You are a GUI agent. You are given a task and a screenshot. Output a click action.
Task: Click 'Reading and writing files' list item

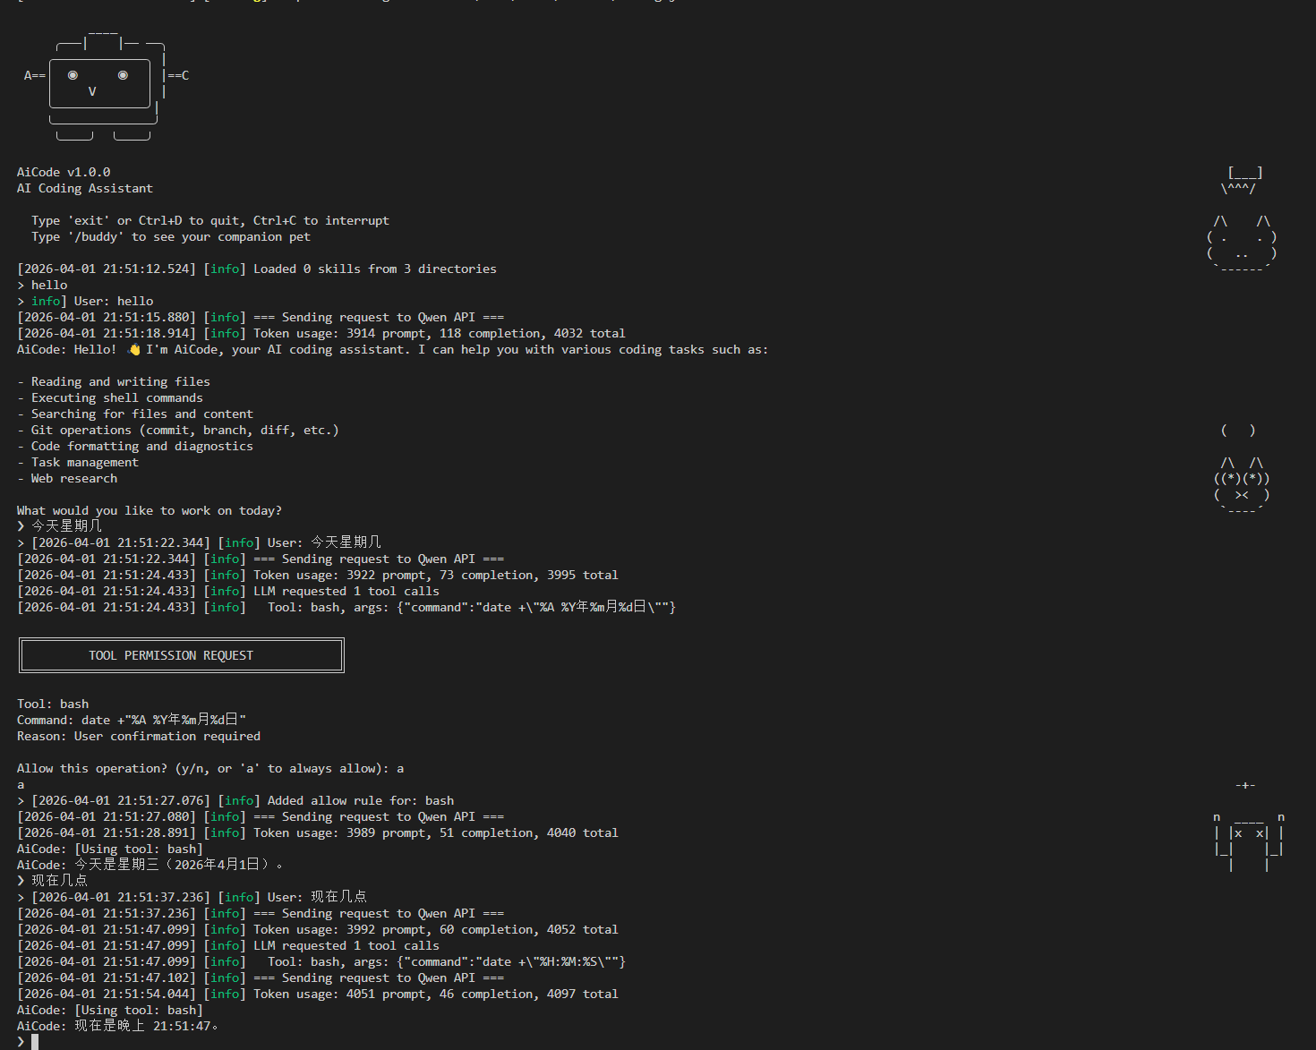pyautogui.click(x=114, y=381)
